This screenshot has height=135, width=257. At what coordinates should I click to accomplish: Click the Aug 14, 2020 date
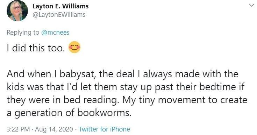click(x=54, y=129)
